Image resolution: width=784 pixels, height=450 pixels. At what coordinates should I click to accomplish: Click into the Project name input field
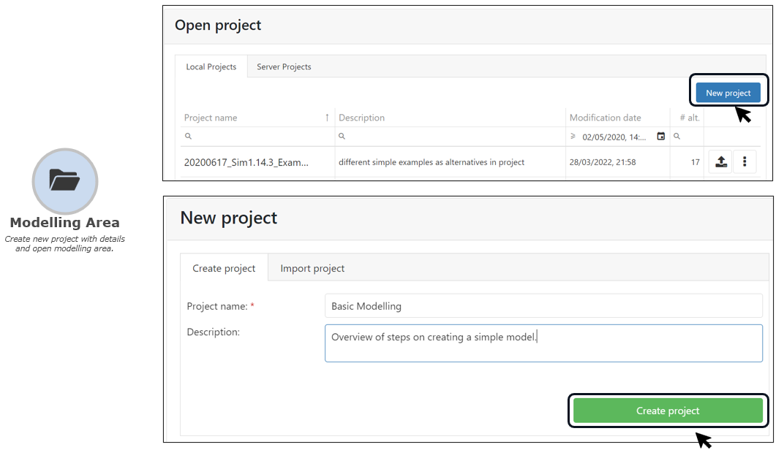point(543,306)
